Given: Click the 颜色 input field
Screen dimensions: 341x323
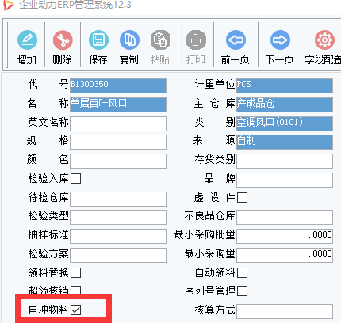Looking at the screenshot, I should pyautogui.click(x=118, y=161).
